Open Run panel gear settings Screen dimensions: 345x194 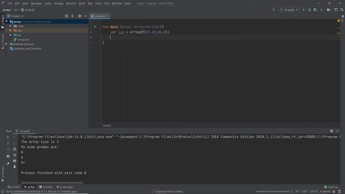pos(332,131)
